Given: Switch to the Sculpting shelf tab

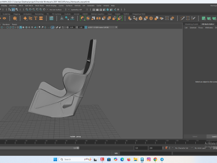Looking at the screenshot, I should click(6, 14).
